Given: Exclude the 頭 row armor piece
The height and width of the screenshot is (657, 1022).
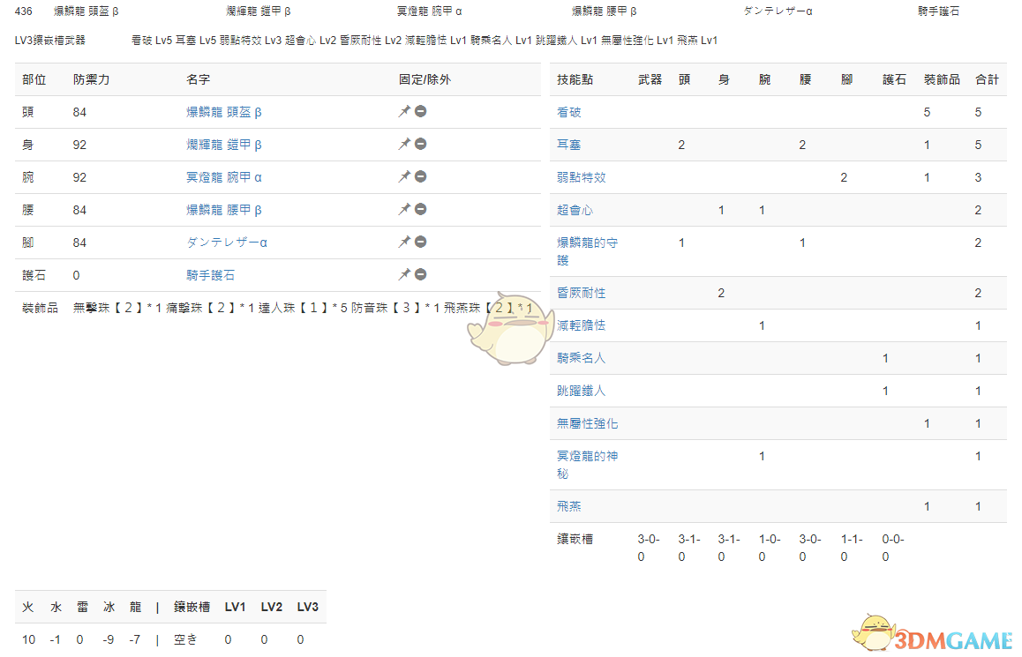Looking at the screenshot, I should (x=421, y=111).
